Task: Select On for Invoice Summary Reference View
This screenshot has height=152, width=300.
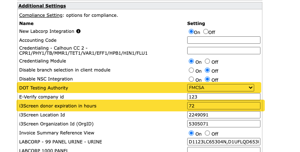Action: 191,133
